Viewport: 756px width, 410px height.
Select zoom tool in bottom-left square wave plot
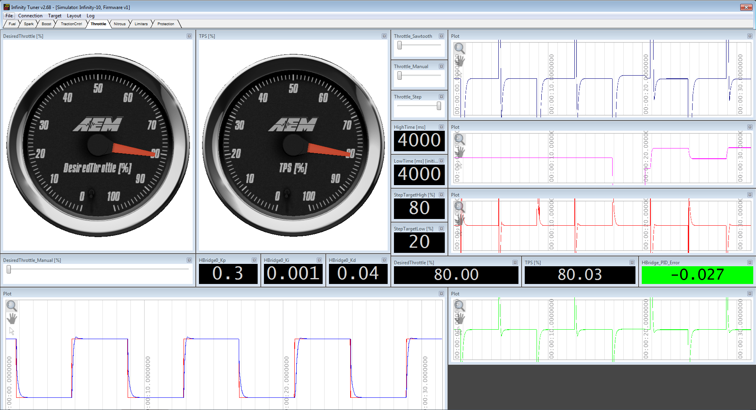(12, 306)
